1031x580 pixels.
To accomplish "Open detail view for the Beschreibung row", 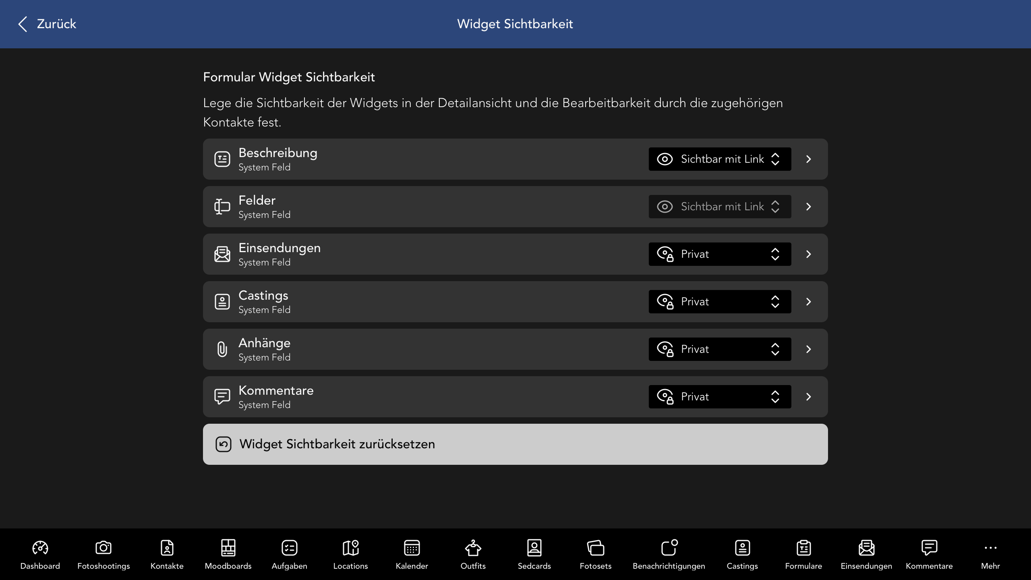I will coord(809,159).
